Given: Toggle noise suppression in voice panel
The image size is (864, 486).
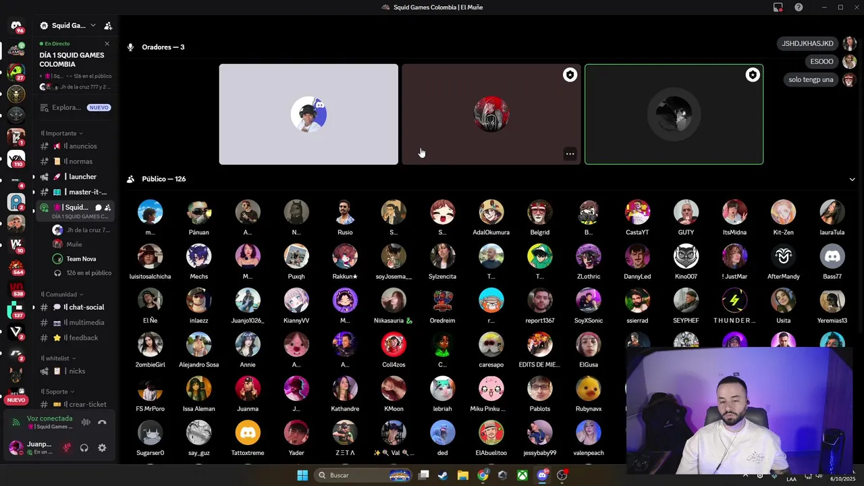Looking at the screenshot, I should point(86,423).
